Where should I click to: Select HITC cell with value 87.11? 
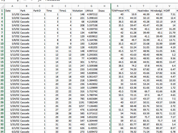tap(130, 121)
